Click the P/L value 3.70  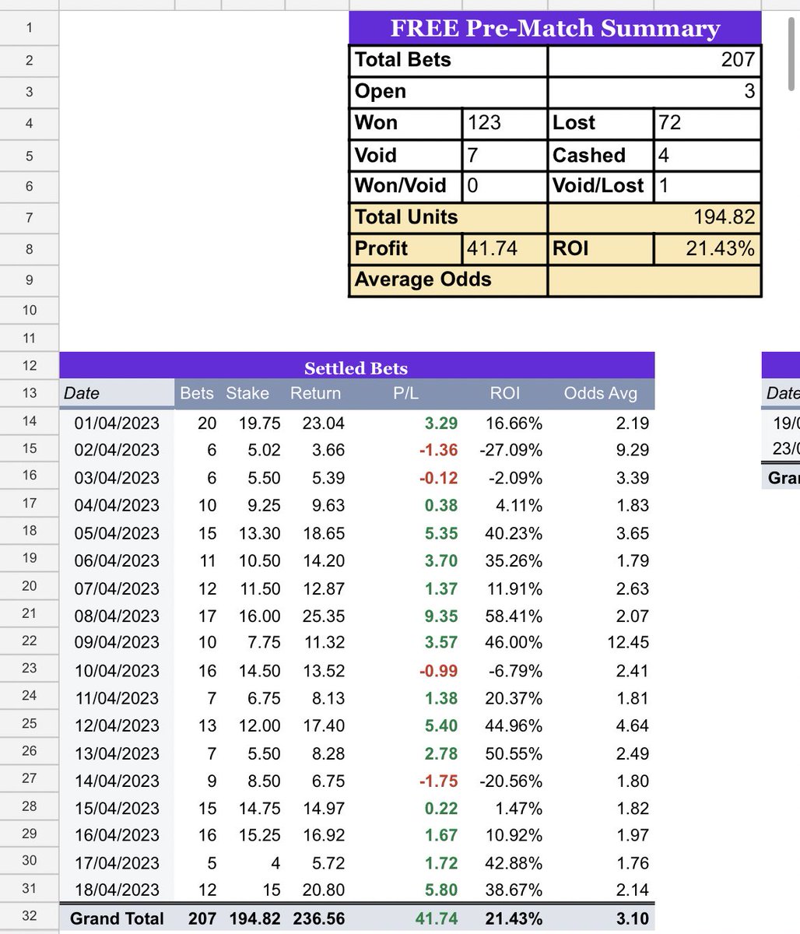pos(442,560)
